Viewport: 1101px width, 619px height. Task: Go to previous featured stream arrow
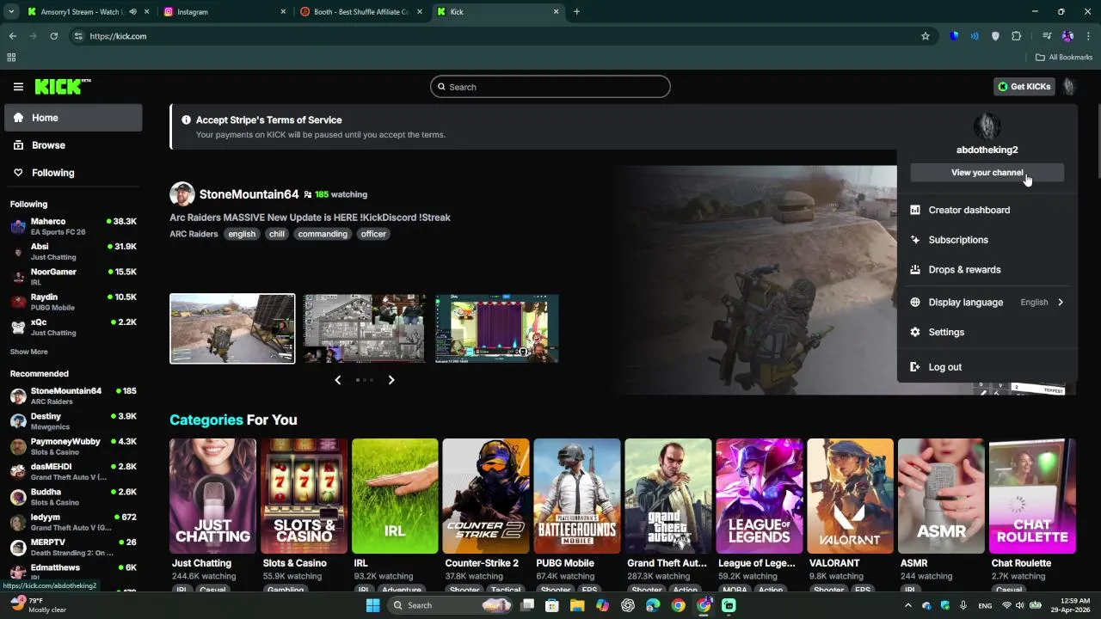(x=337, y=380)
